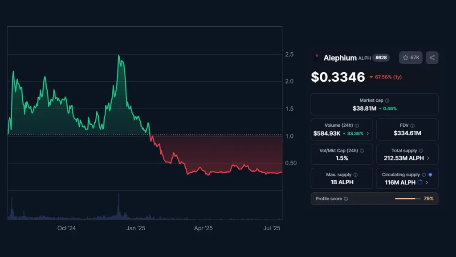Screen dimensions: 456x257
Task: Click the 0.46% market cap change
Action: click(390, 109)
